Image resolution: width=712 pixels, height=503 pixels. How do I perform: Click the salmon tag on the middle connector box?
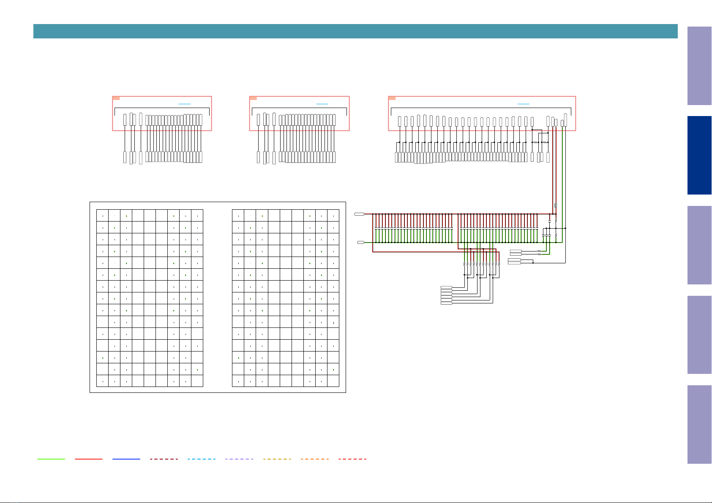click(x=254, y=98)
